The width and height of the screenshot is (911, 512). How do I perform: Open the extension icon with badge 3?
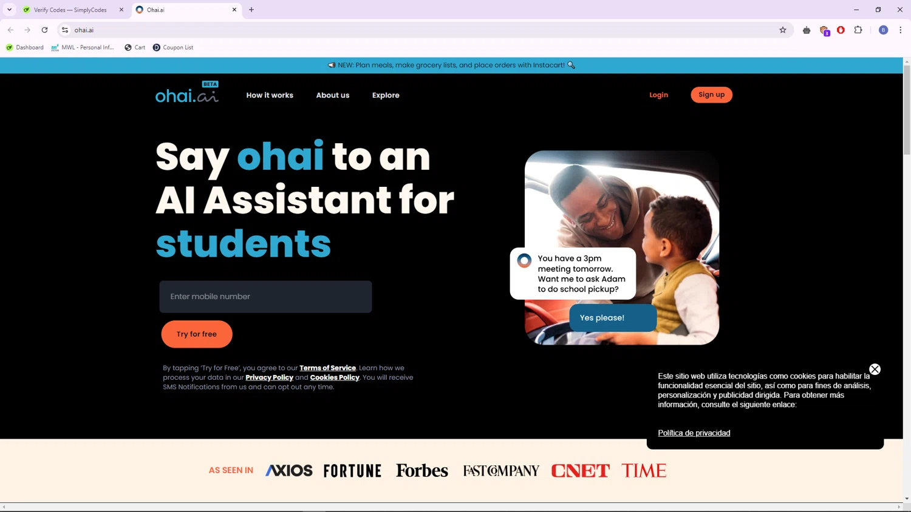(824, 30)
